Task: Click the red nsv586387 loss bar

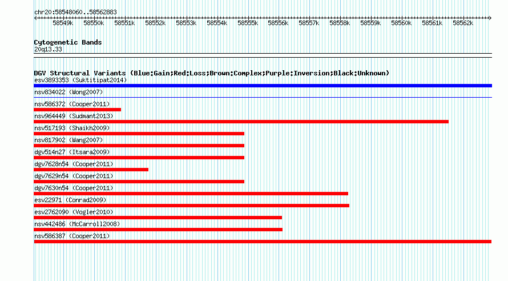Action: 263,242
